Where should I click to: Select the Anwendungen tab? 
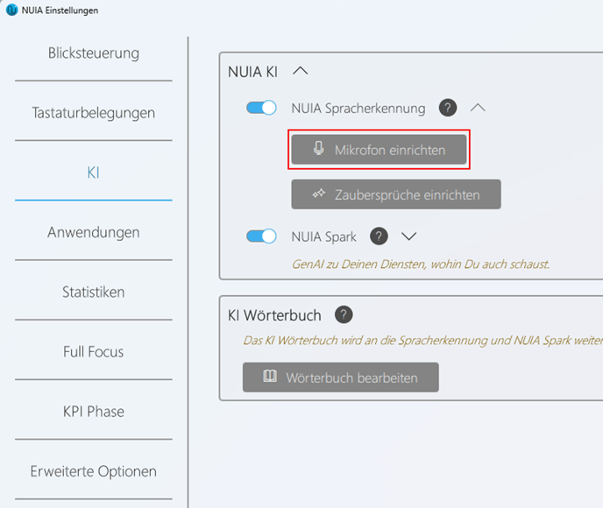click(94, 232)
